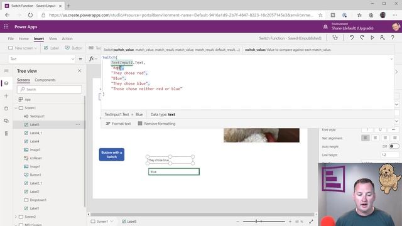Open Advanced tools icon in left rail

[x=6, y=133]
